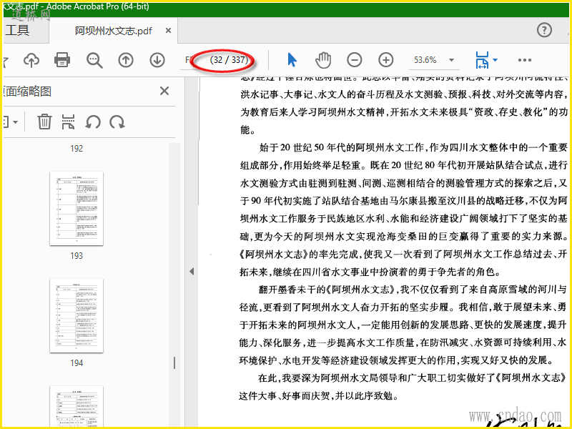This screenshot has width=572, height=429.
Task: Expand the page display options arrow
Action: pyautogui.click(x=495, y=60)
